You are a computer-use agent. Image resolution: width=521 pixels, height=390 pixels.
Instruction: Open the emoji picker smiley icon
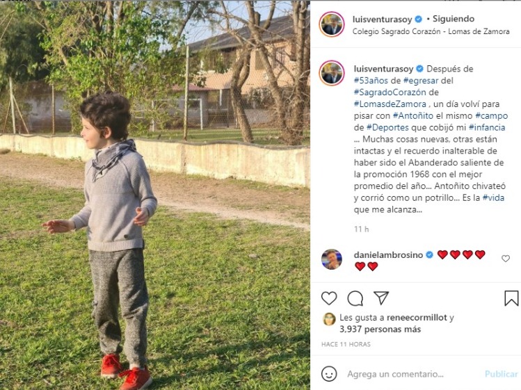coord(329,374)
